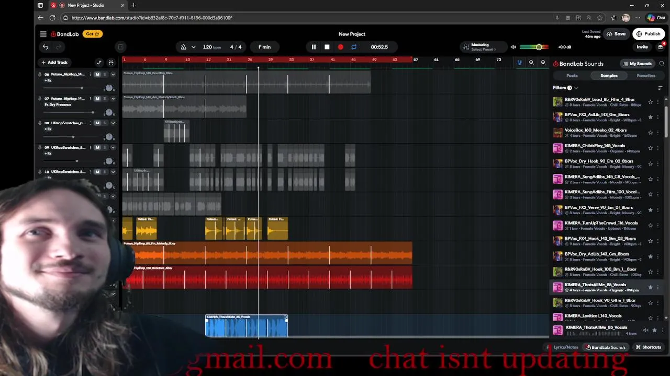
Task: Mute track 10 UKRapScratches
Action: [97, 172]
